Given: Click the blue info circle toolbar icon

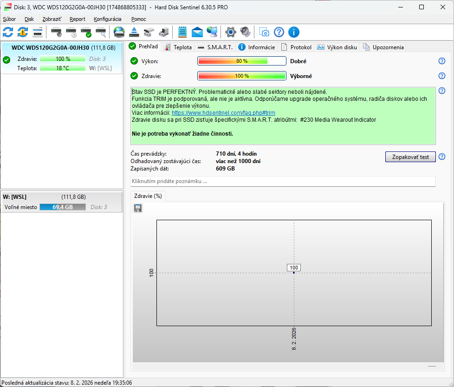Looking at the screenshot, I should point(293,32).
